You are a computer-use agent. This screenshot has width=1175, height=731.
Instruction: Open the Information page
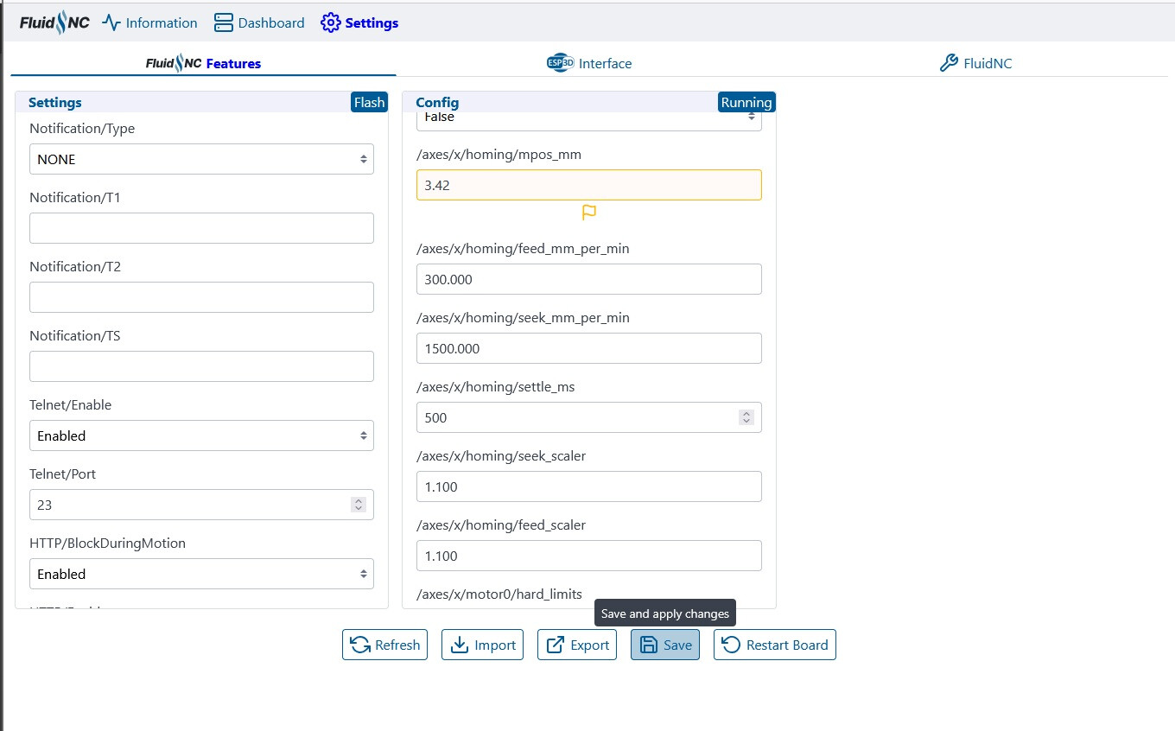(149, 23)
